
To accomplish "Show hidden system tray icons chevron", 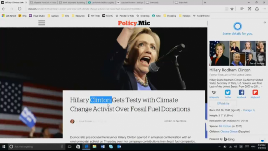I will pyautogui.click(x=219, y=146).
